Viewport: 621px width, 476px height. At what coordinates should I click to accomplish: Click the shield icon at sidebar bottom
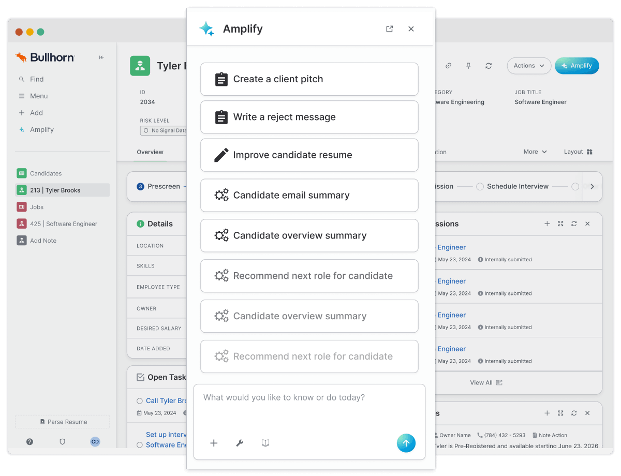[x=62, y=442]
